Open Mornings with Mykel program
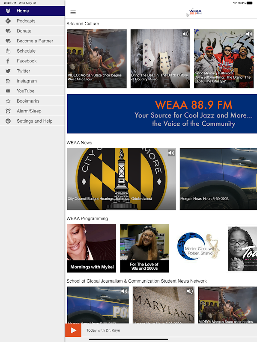The image size is (257, 342). 92,248
